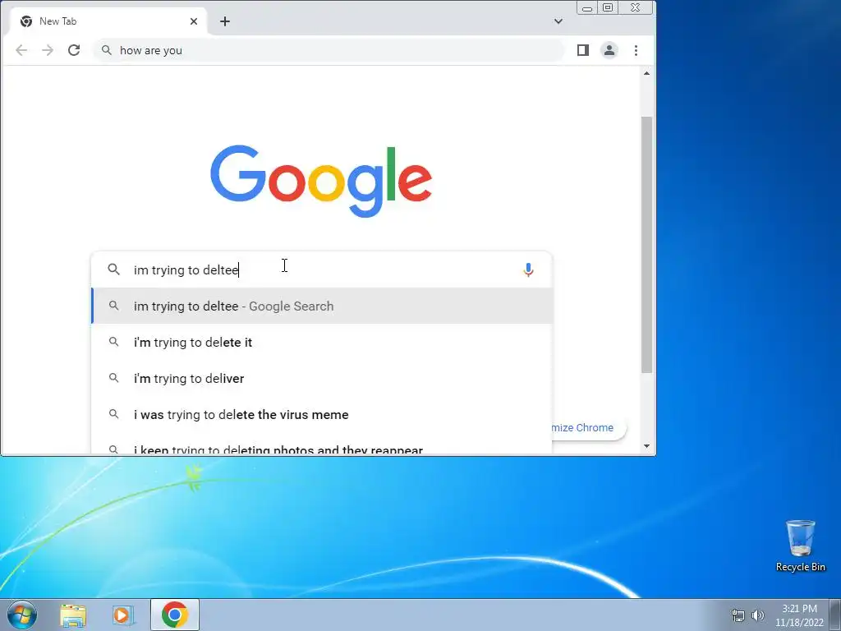The width and height of the screenshot is (841, 631).
Task: Click the taskbar clock showing 3:21 PM
Action: tap(799, 615)
